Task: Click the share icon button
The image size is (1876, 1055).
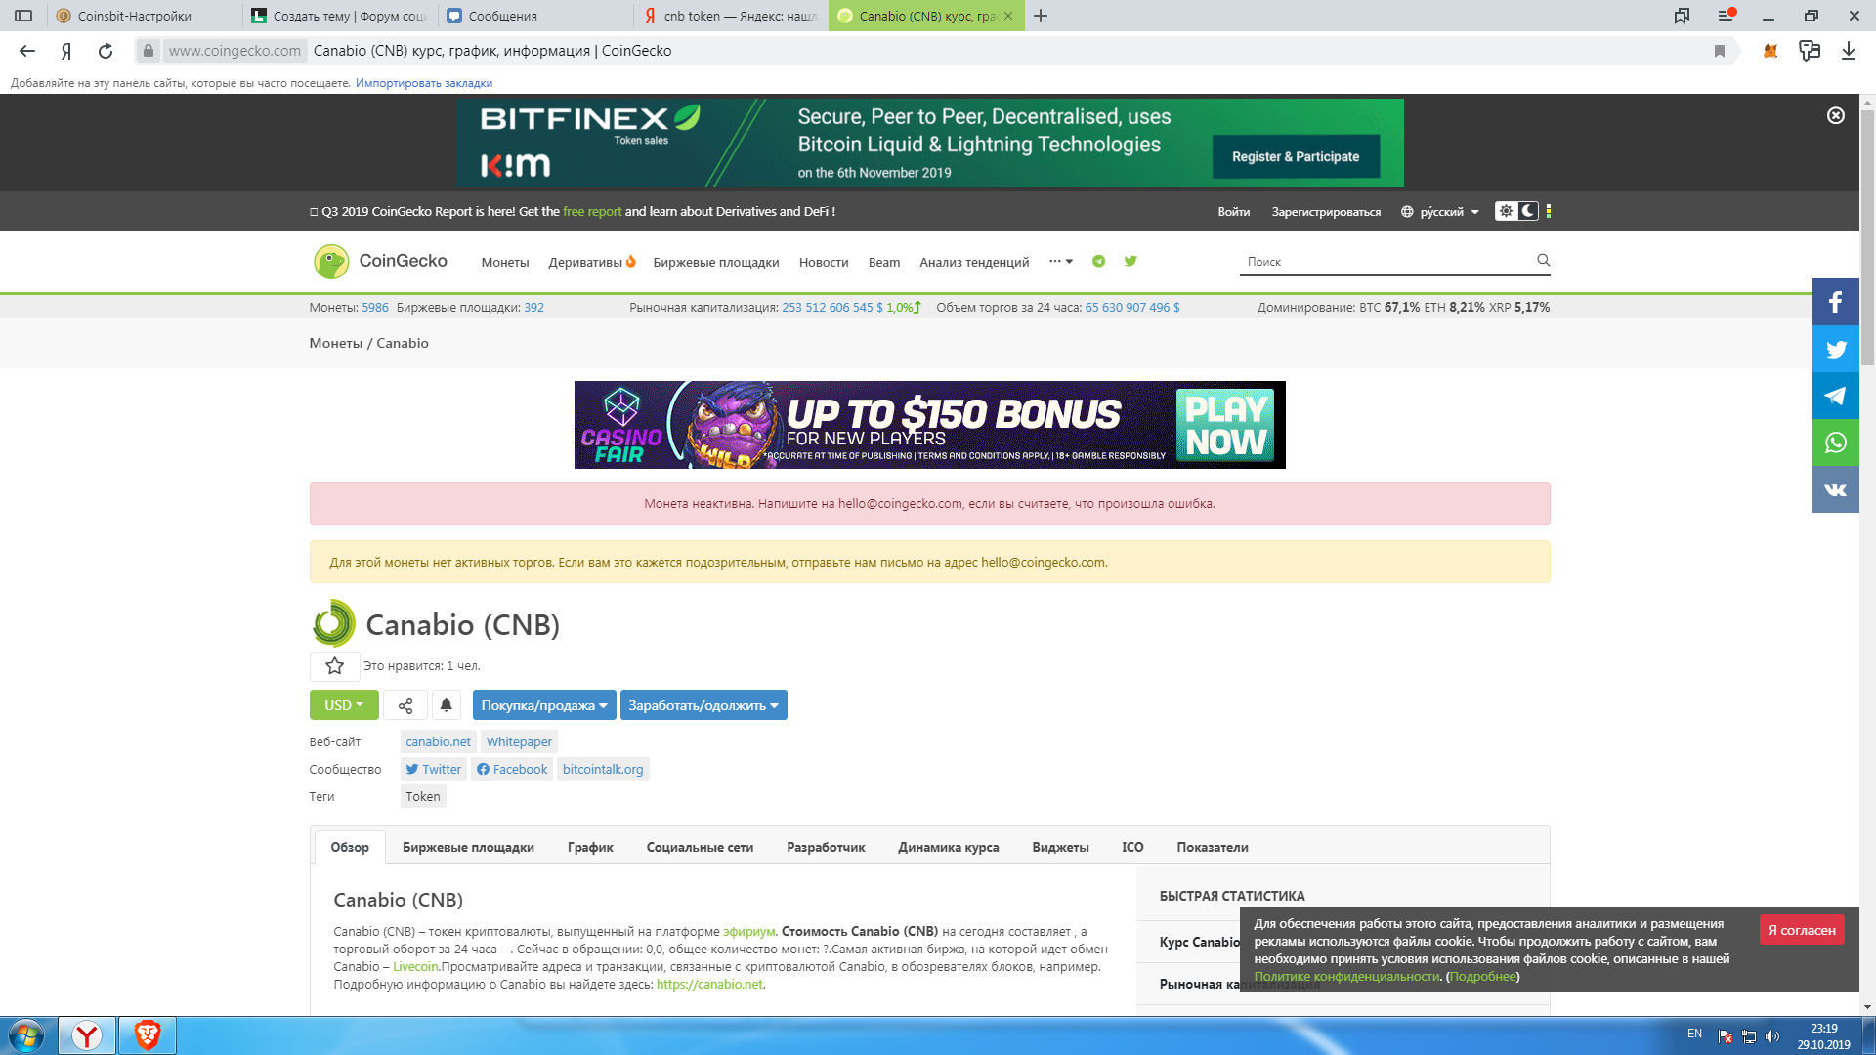Action: pos(405,705)
